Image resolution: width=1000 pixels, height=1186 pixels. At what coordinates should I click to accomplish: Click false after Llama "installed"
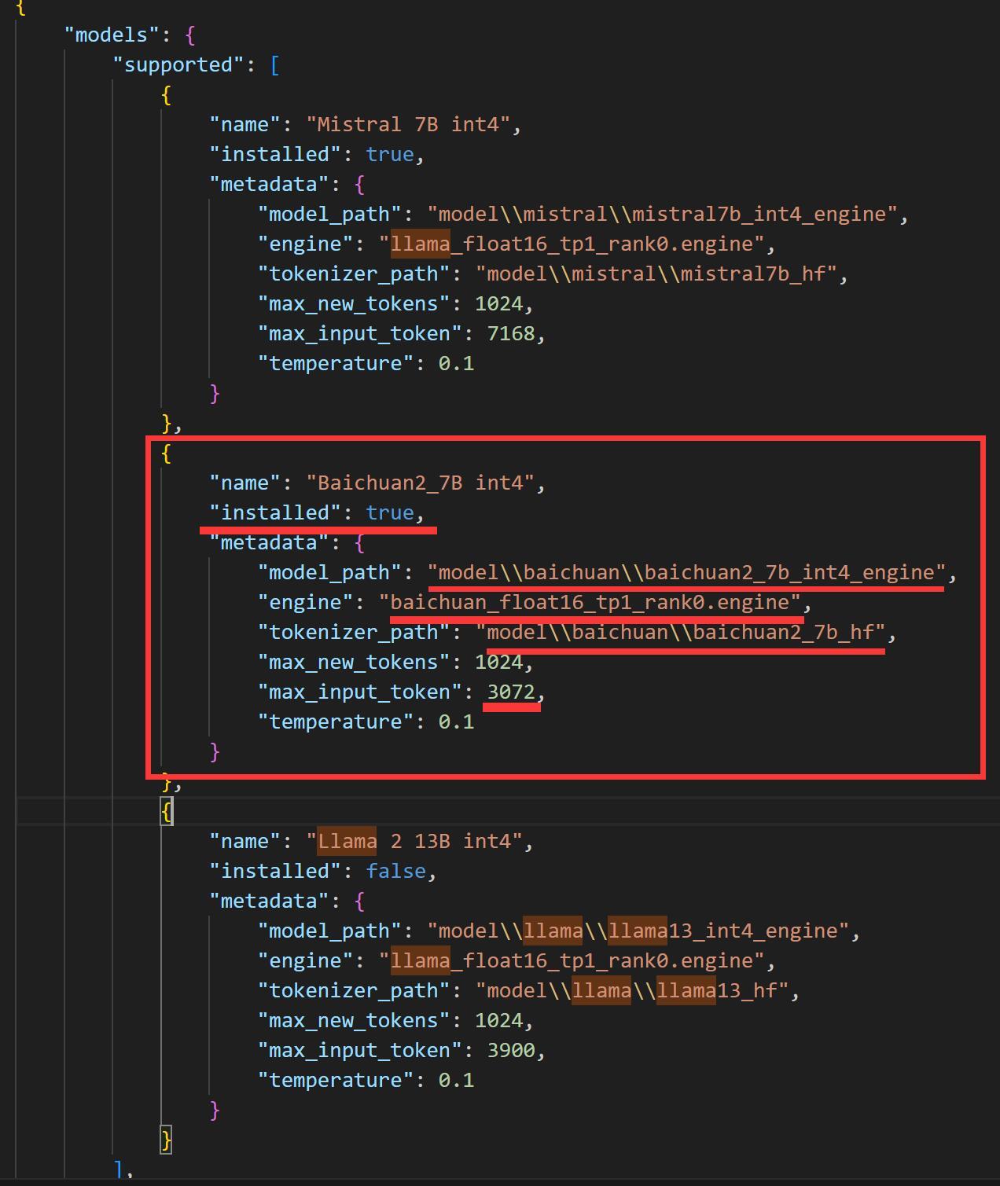[x=396, y=871]
